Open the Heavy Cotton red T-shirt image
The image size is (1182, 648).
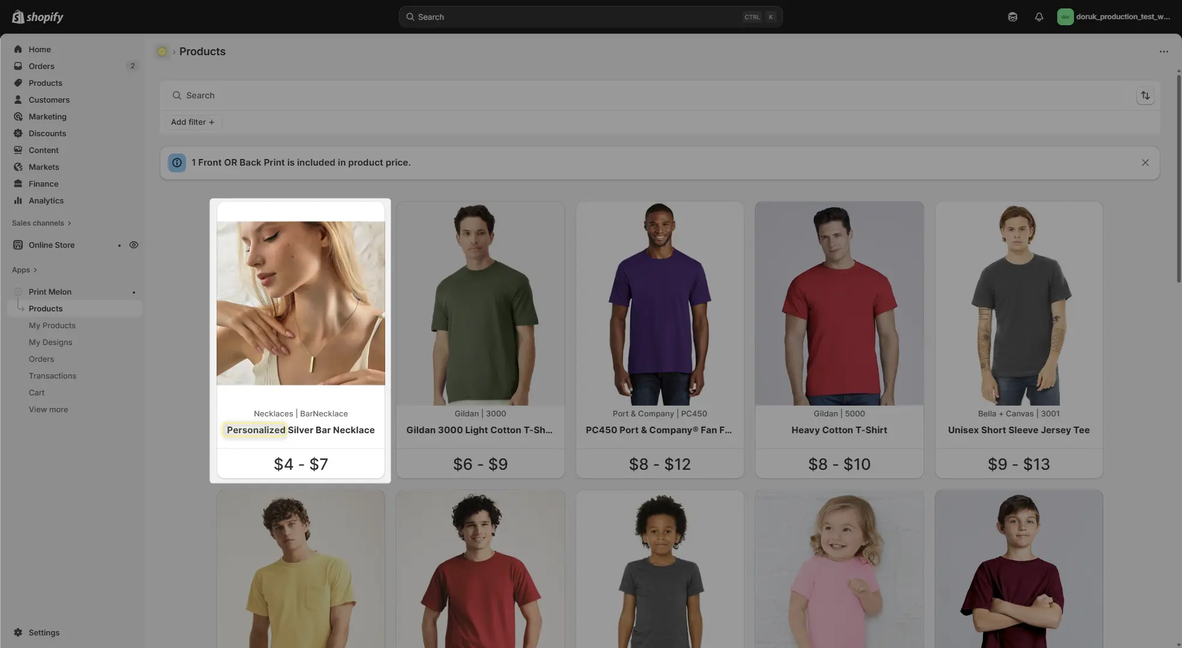(839, 304)
